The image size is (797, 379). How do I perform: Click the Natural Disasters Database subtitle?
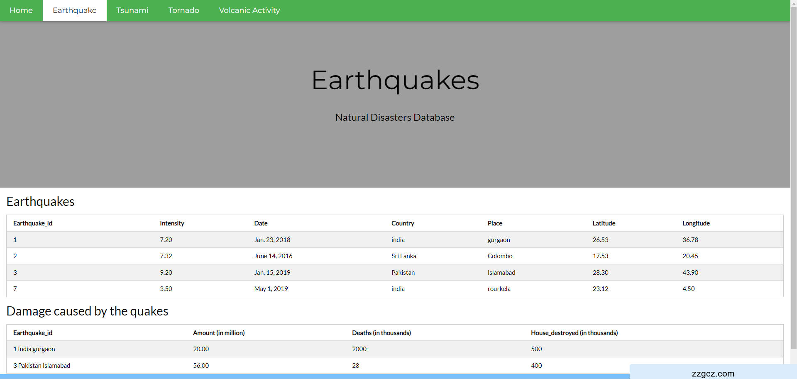click(x=395, y=117)
